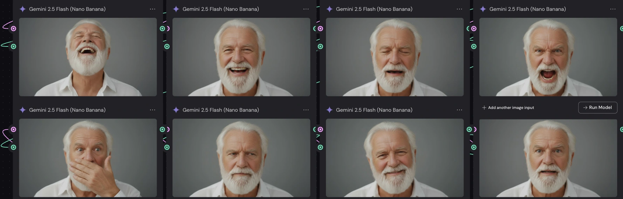Open three-dot menu of stern frowning node
This screenshot has width=623, height=199.
[306, 110]
